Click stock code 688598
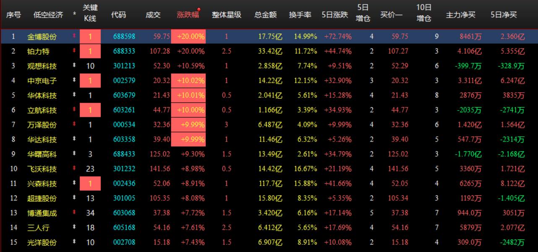The image size is (538, 252). (124, 37)
